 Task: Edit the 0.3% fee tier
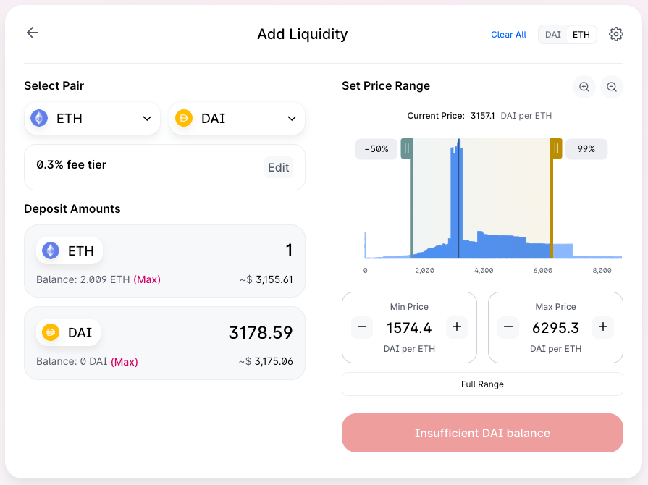279,167
